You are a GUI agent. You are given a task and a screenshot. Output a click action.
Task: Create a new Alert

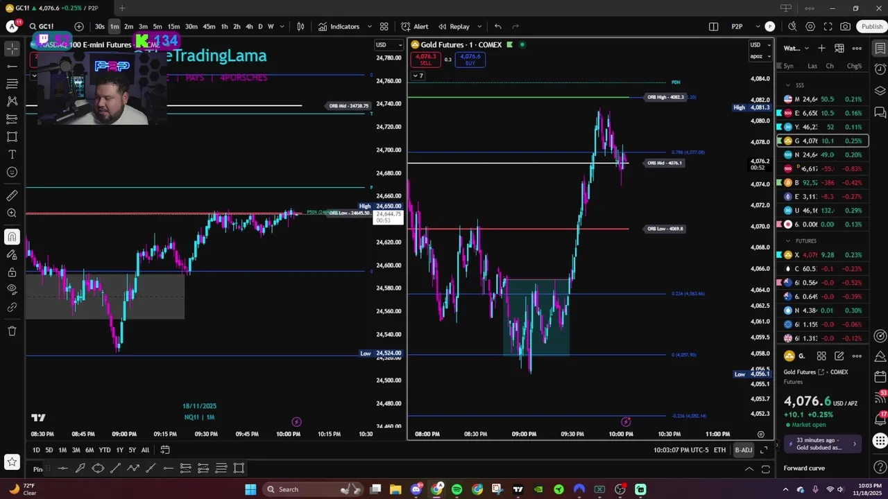tap(415, 26)
